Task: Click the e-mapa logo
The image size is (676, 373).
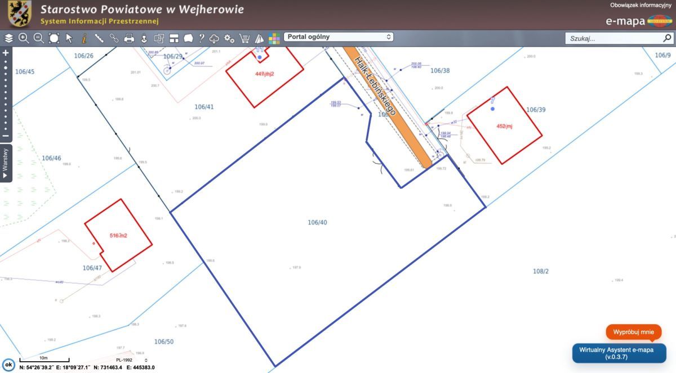Action: coord(639,21)
